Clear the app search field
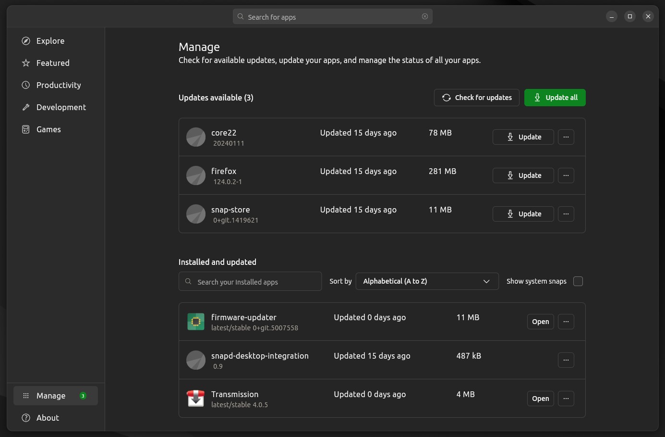Viewport: 665px width, 437px height. point(425,16)
